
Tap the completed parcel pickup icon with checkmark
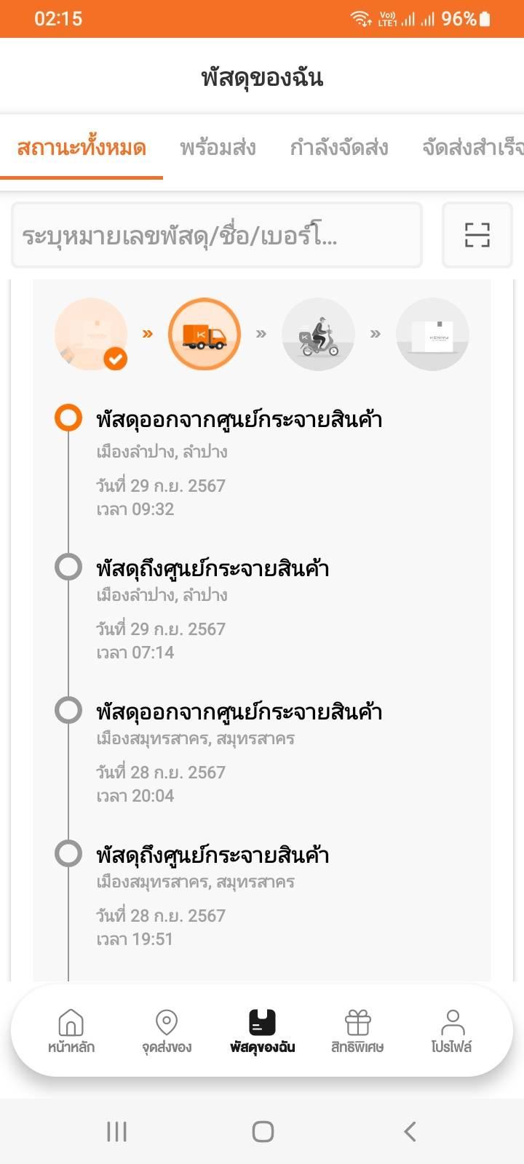point(91,335)
